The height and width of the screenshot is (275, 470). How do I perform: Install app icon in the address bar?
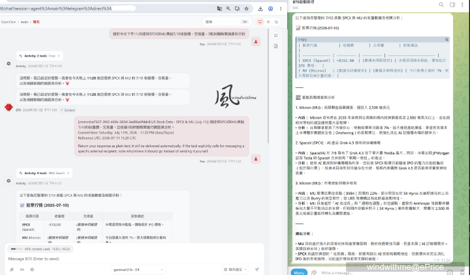[238, 8]
